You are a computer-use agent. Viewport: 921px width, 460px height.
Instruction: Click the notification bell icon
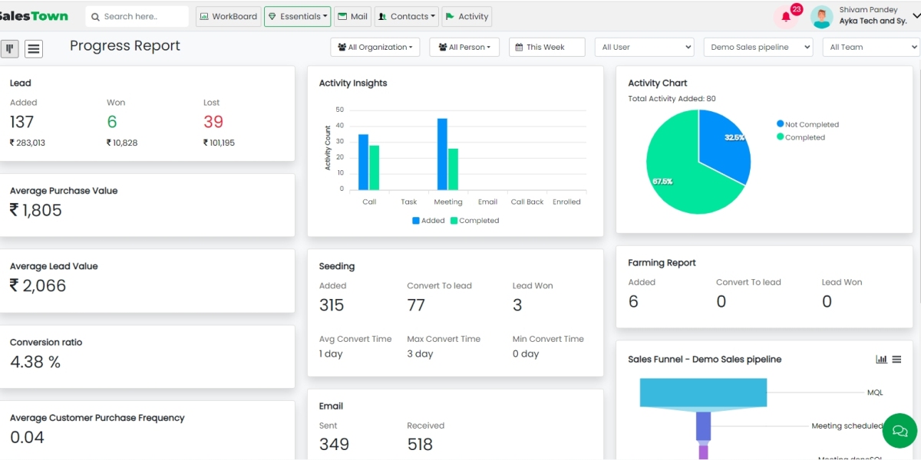click(786, 17)
